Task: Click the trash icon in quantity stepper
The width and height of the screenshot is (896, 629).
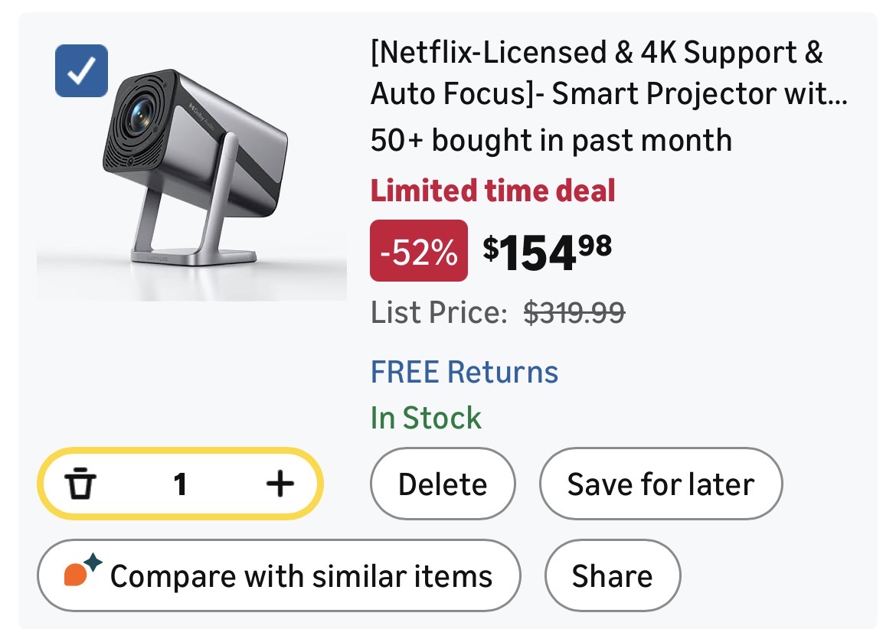Action: (x=80, y=484)
